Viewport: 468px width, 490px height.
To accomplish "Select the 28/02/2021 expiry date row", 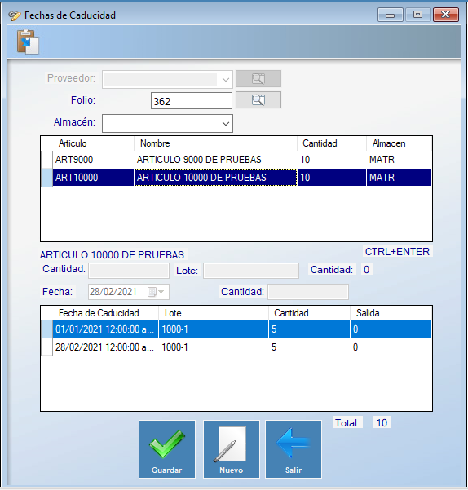I will point(236,347).
